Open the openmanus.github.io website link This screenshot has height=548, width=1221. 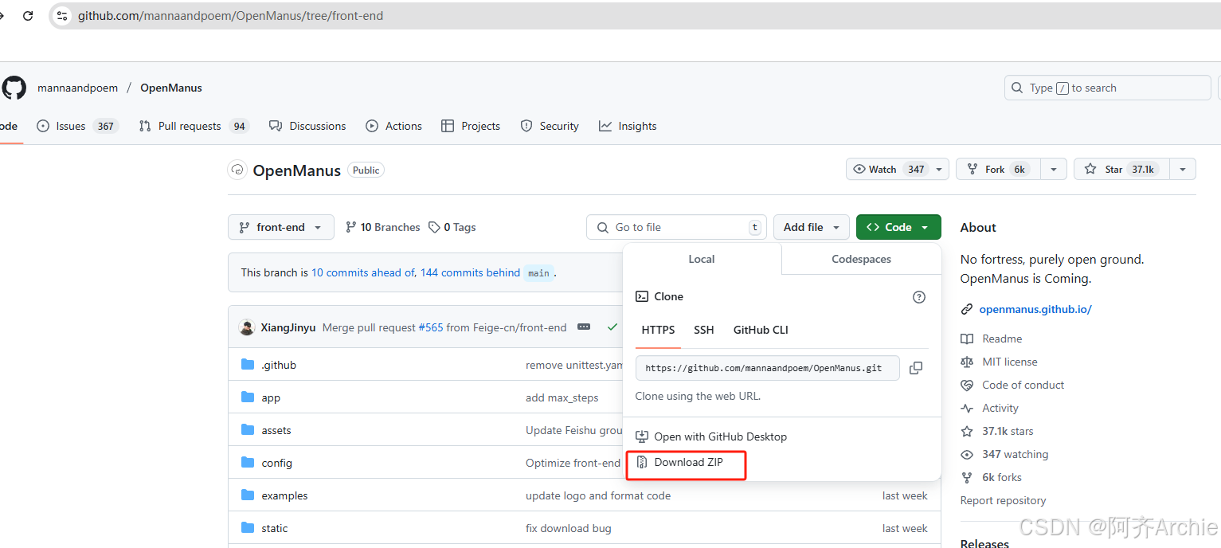point(1035,309)
